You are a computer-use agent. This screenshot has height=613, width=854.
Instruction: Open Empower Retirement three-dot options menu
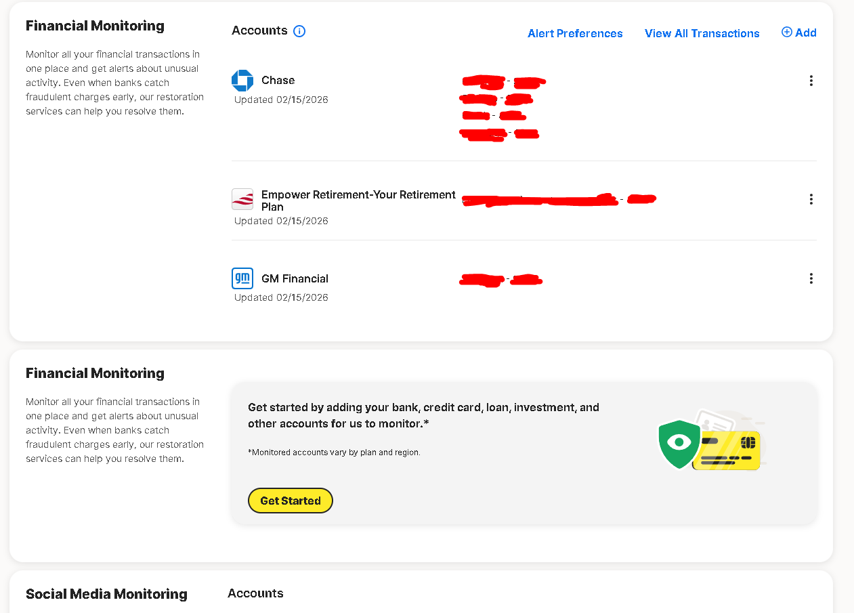[x=811, y=199]
